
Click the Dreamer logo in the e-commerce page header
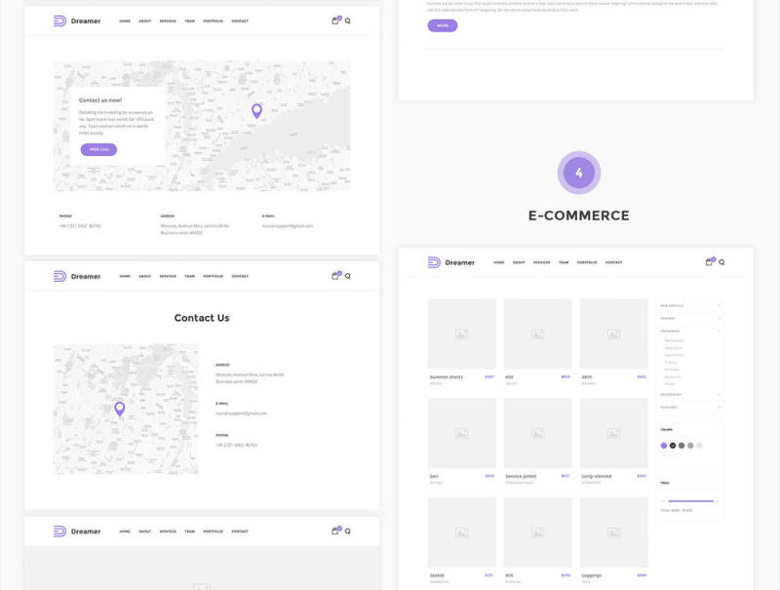click(x=450, y=262)
